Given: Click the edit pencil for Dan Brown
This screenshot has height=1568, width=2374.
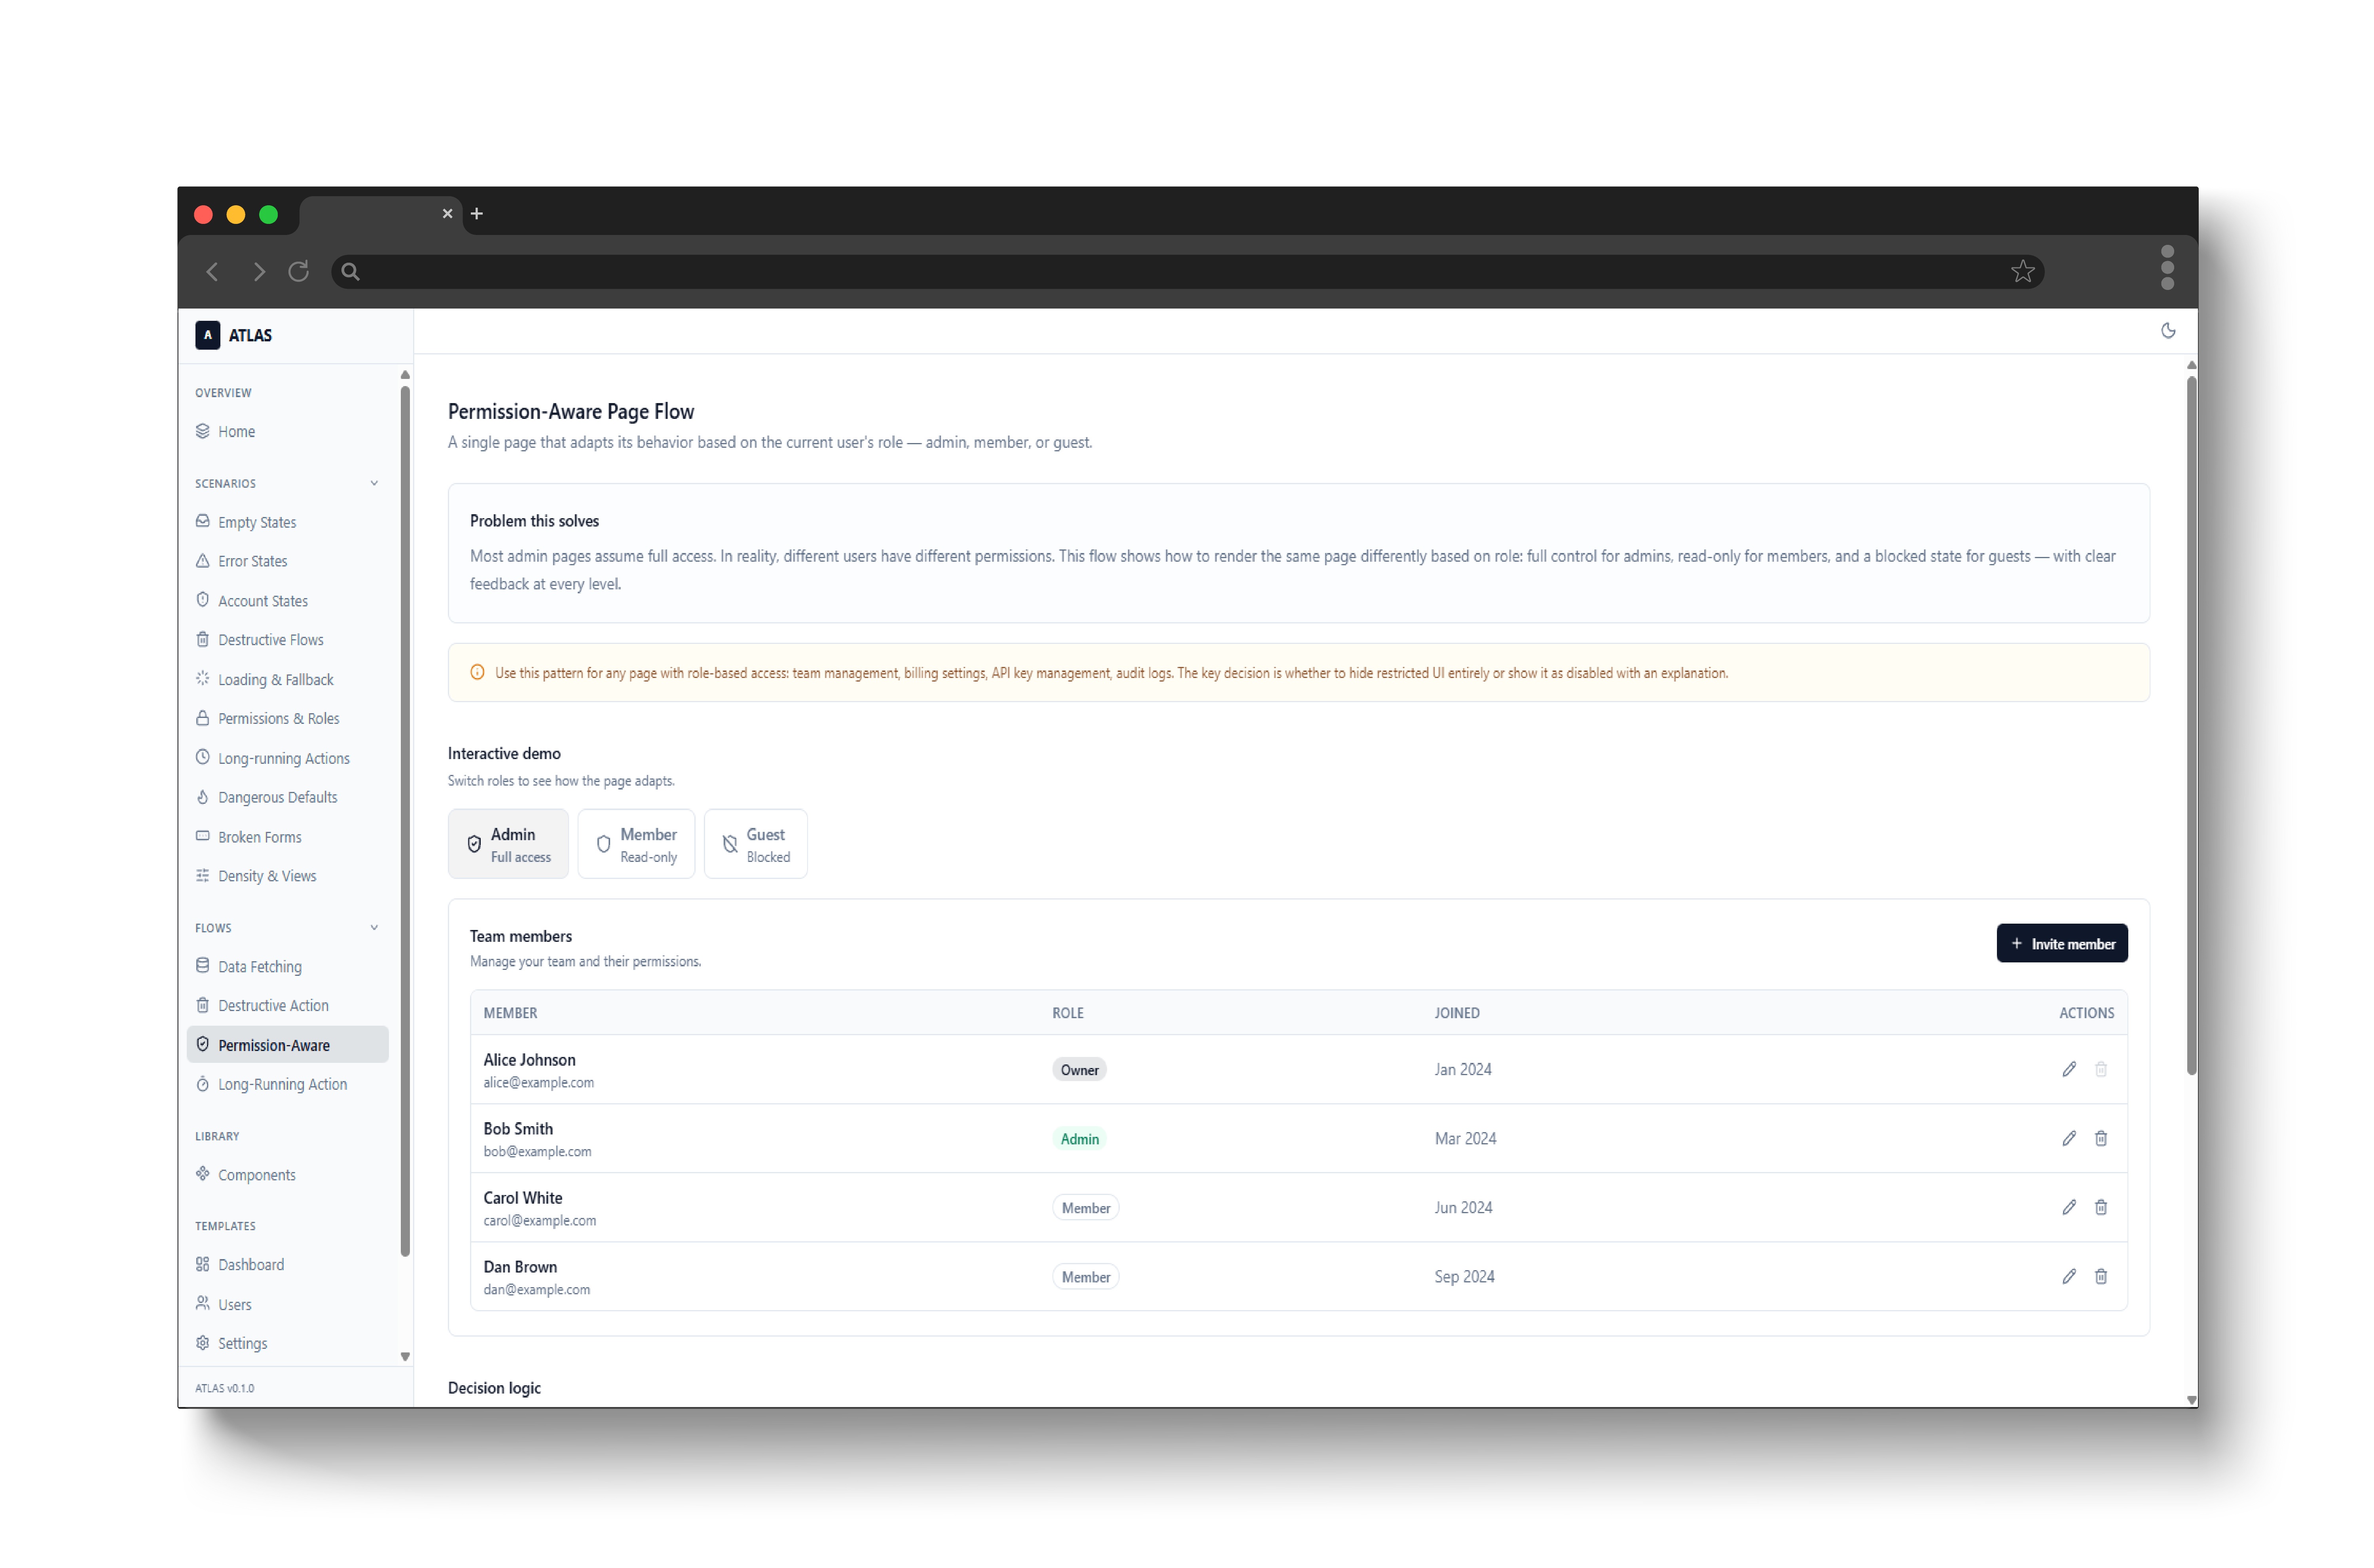Looking at the screenshot, I should click(2068, 1276).
